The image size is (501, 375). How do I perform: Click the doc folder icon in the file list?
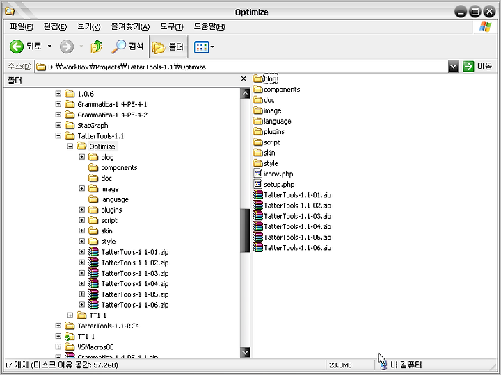click(258, 99)
